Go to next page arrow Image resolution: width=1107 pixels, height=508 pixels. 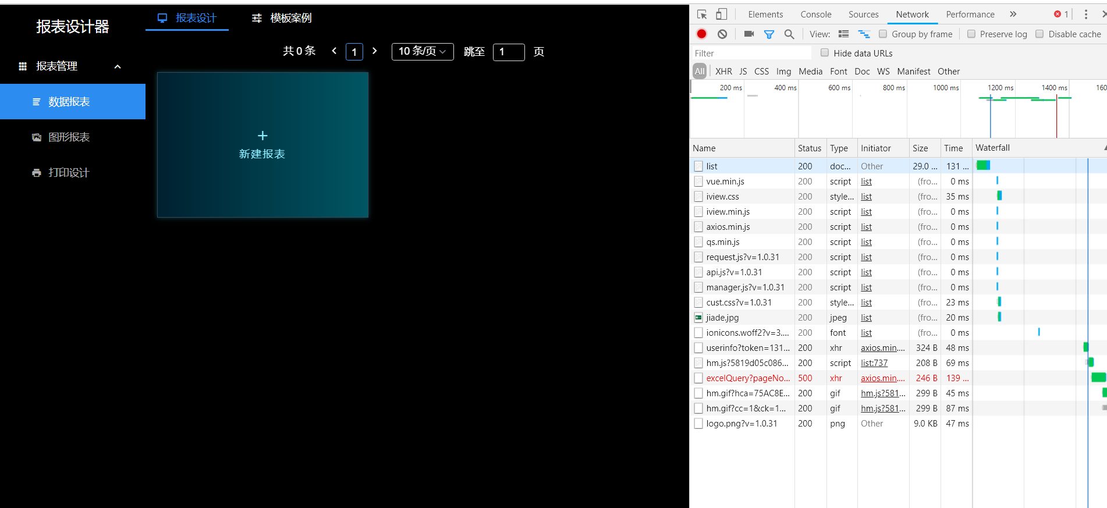pyautogui.click(x=375, y=51)
